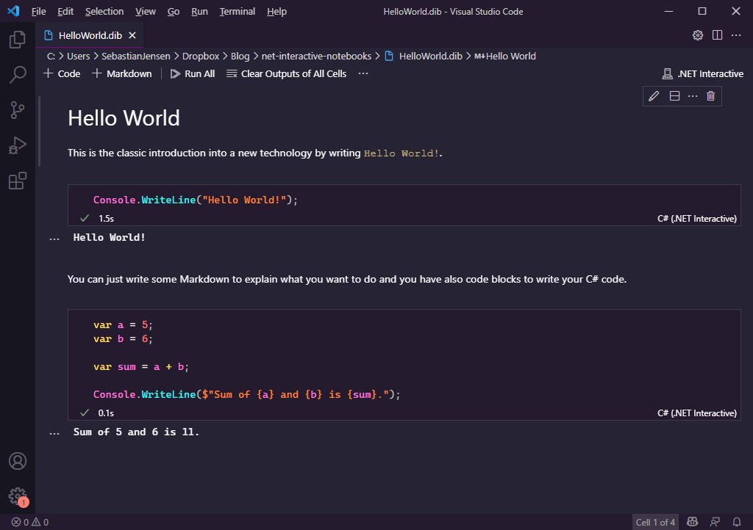The image size is (753, 530).
Task: Expand output options for Hello World! output
Action: [54, 239]
